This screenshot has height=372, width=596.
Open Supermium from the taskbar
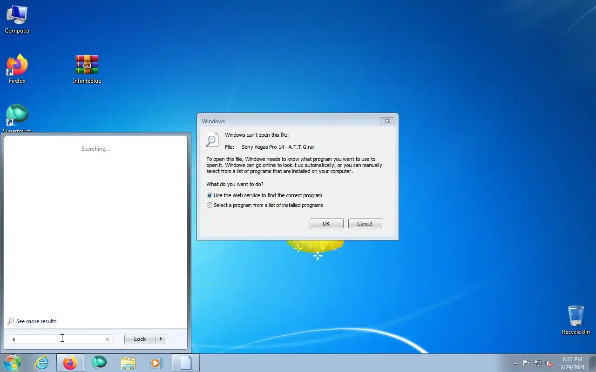pos(99,363)
